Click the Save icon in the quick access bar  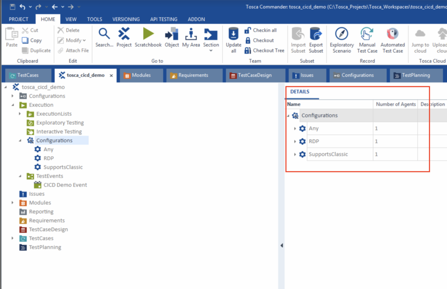12,7
